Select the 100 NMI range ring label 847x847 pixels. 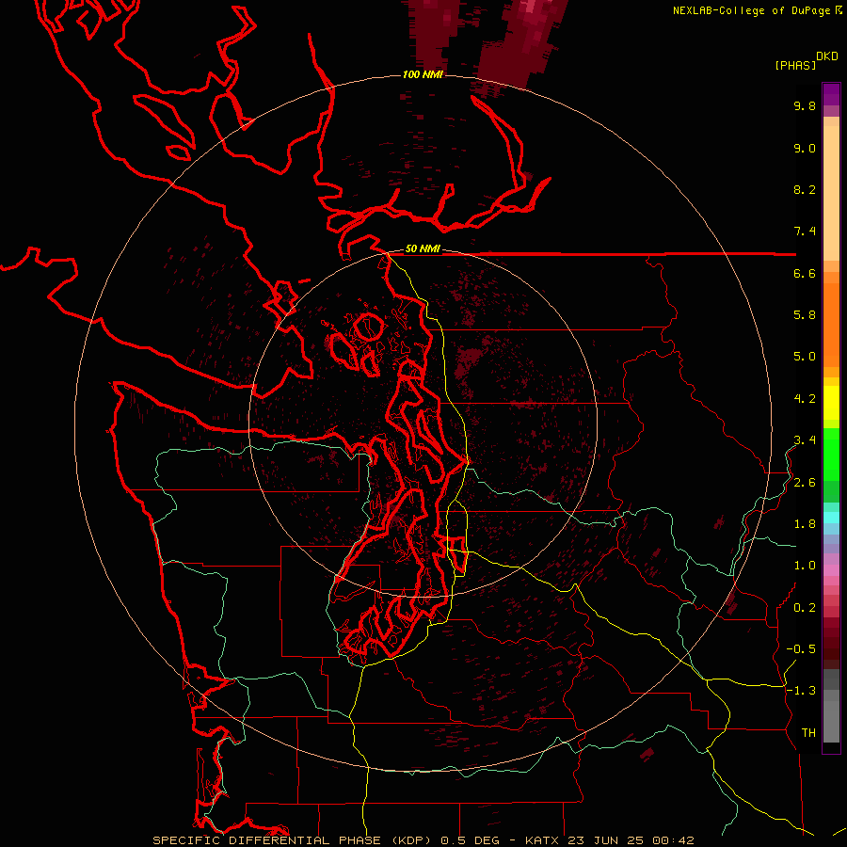click(x=423, y=74)
